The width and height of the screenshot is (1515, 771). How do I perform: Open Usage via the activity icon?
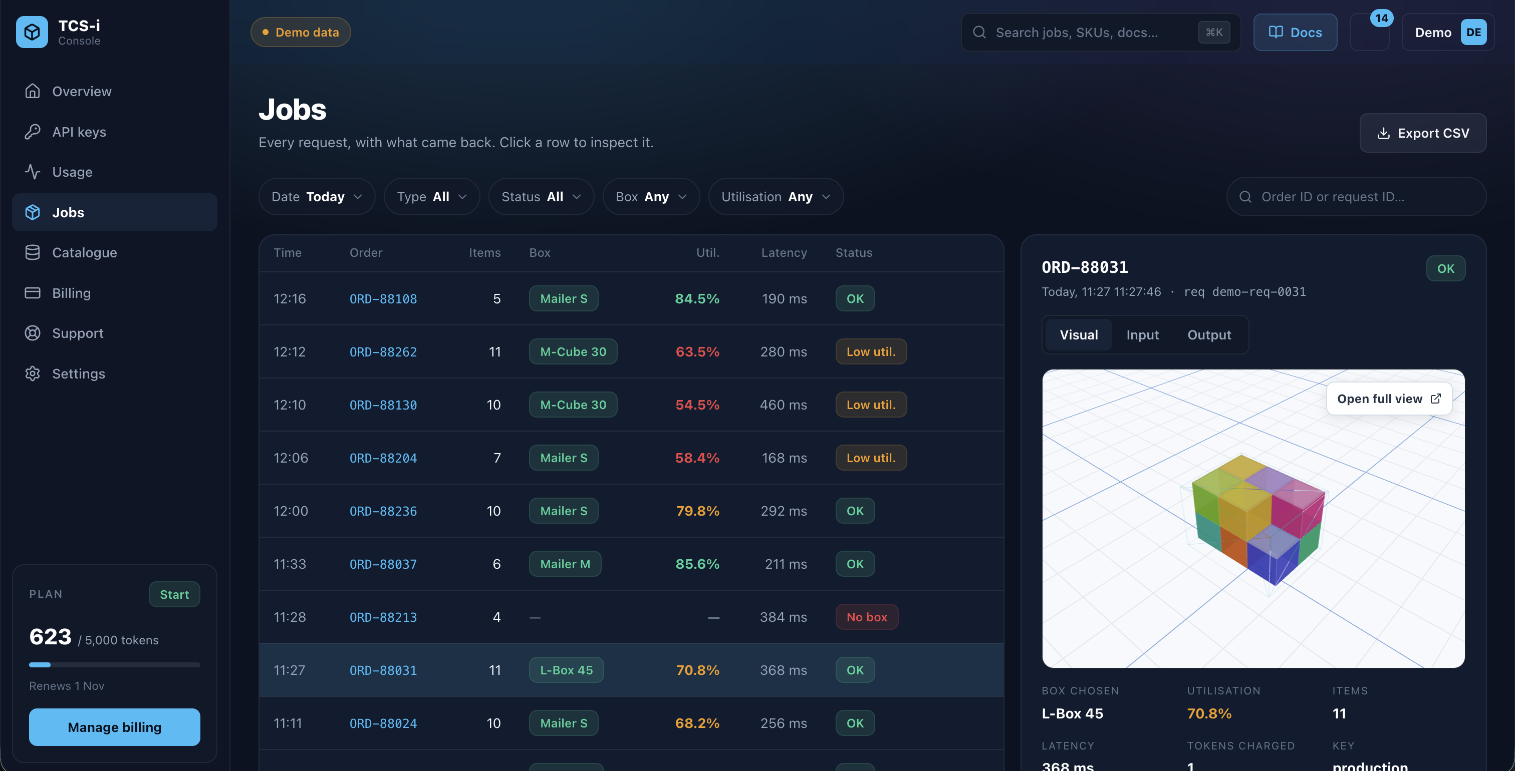33,172
